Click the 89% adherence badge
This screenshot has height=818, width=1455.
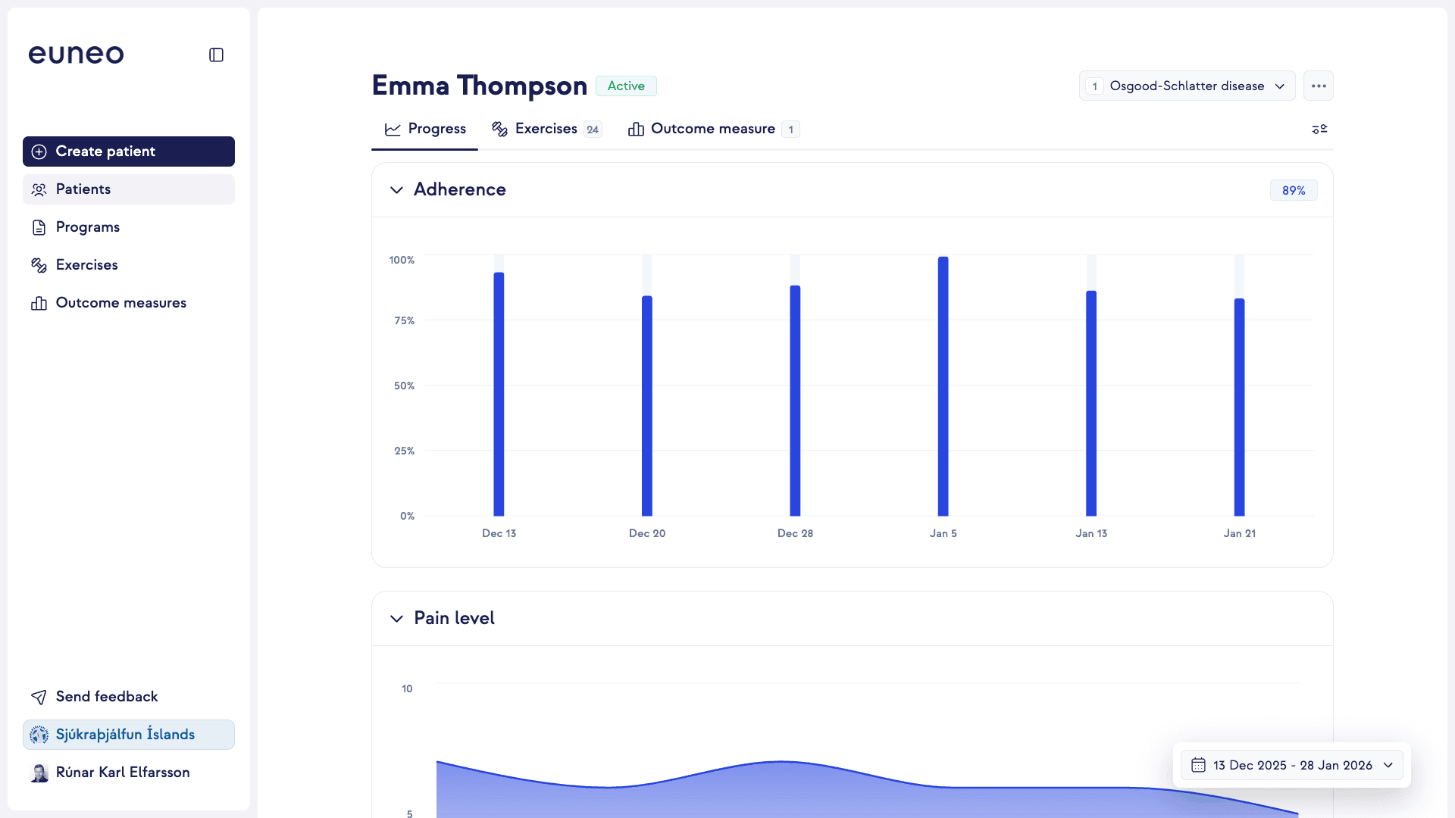coord(1294,190)
